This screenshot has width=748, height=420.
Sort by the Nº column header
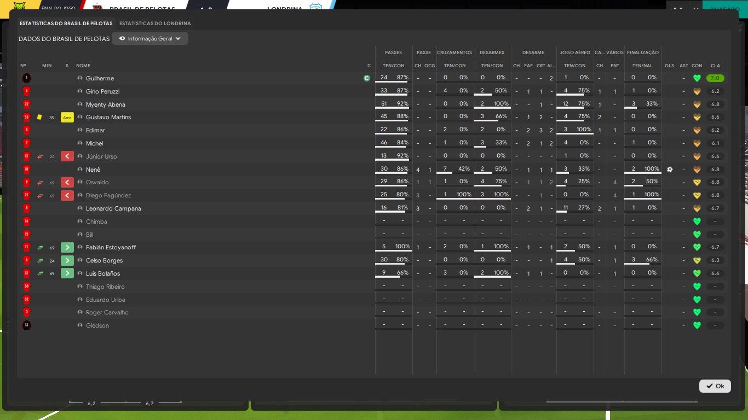click(23, 66)
